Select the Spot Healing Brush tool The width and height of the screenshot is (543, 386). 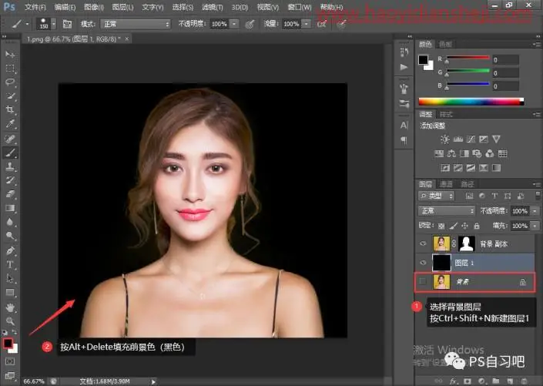[x=10, y=139]
